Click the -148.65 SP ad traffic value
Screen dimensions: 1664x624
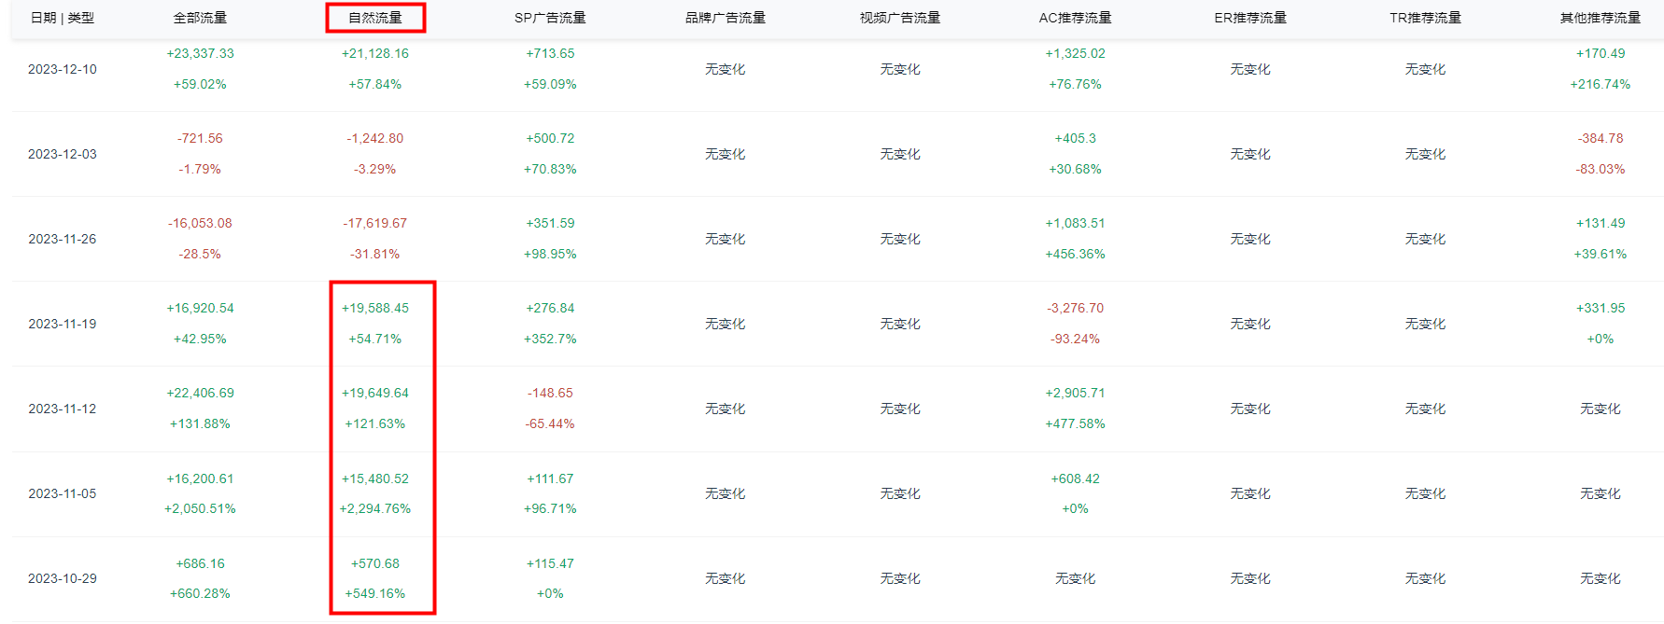pyautogui.click(x=550, y=393)
